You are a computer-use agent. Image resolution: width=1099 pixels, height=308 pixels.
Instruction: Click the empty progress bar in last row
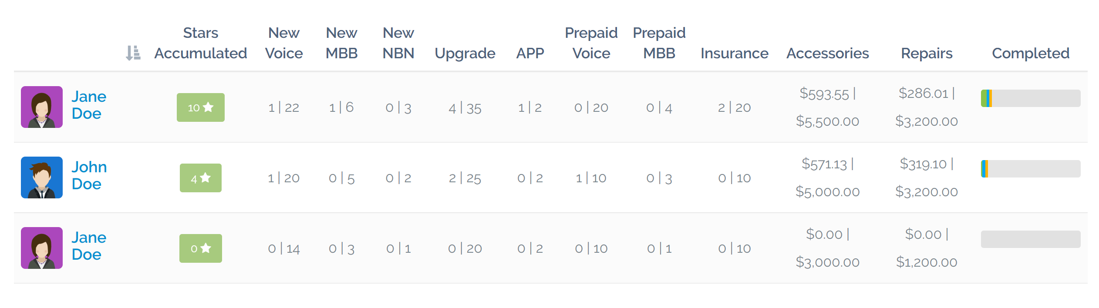(x=1031, y=239)
